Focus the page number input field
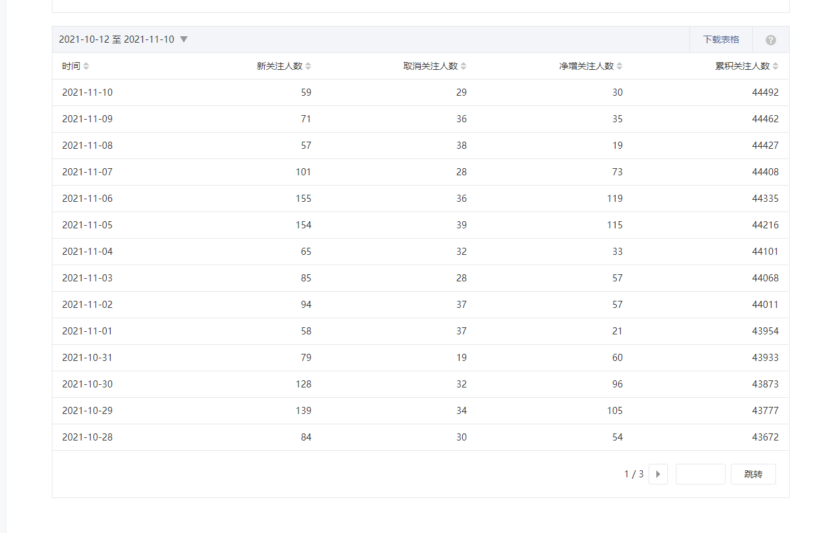This screenshot has height=533, width=824. 700,474
